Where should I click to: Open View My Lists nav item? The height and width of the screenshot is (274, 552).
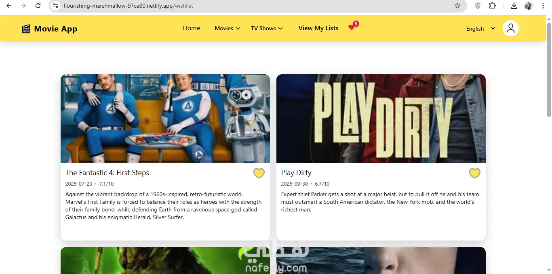(x=318, y=28)
